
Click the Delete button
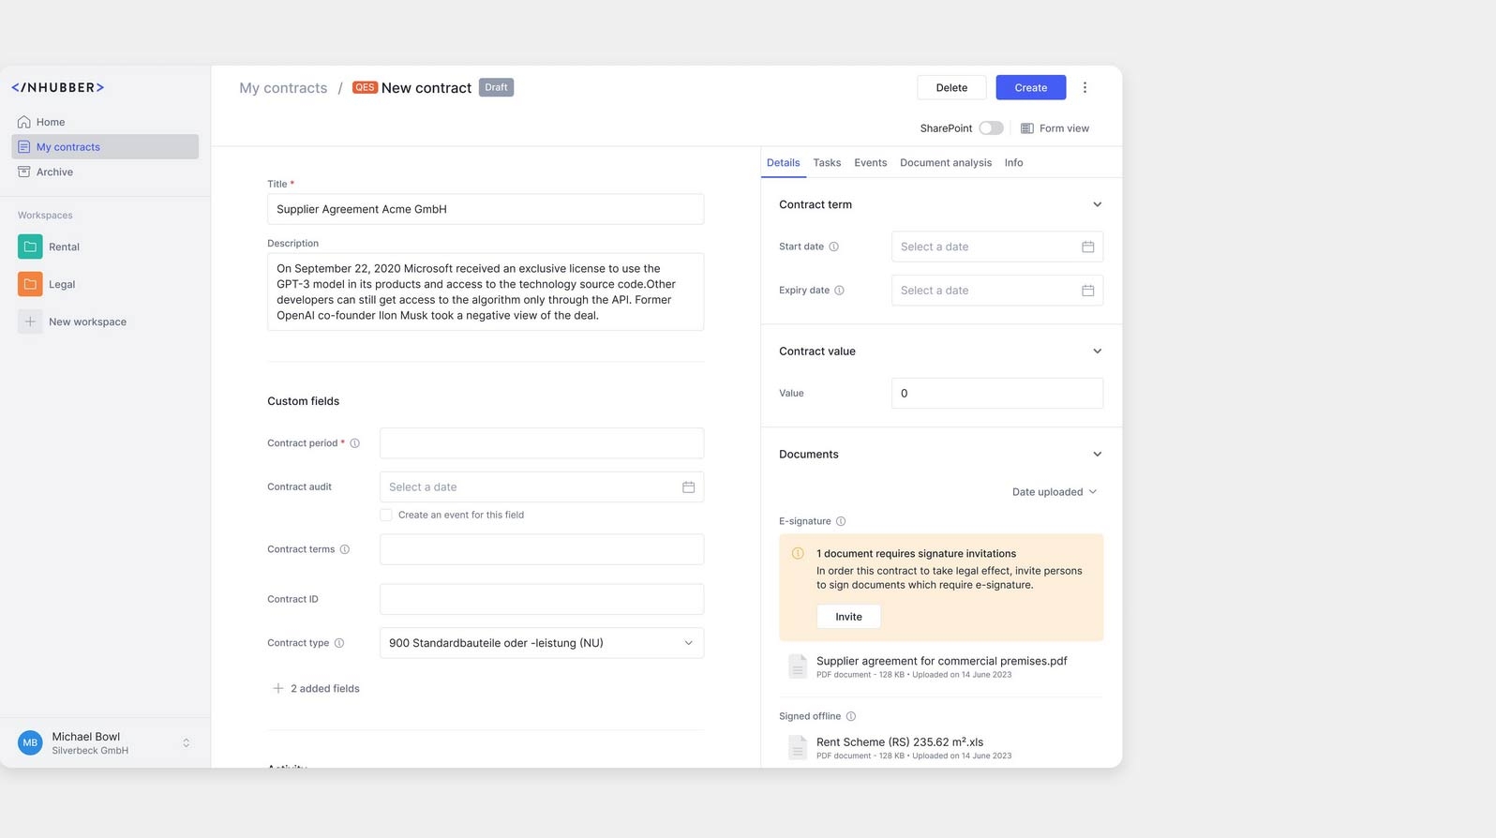(x=951, y=87)
